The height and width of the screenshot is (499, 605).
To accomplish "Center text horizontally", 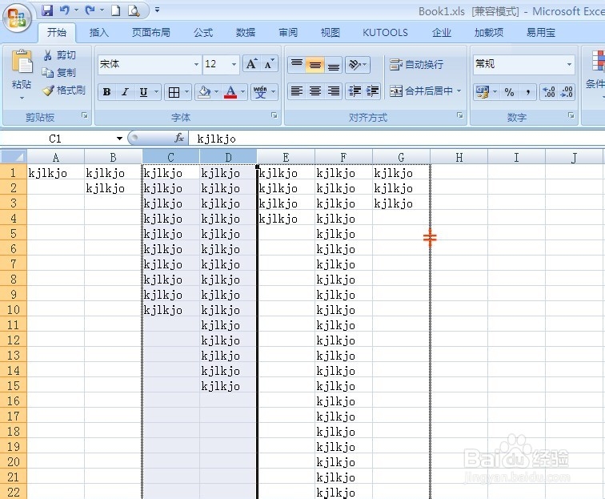I will pos(315,91).
